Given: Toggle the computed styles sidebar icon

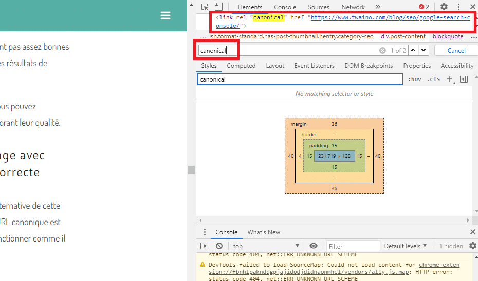Looking at the screenshot, I should pyautogui.click(x=464, y=79).
